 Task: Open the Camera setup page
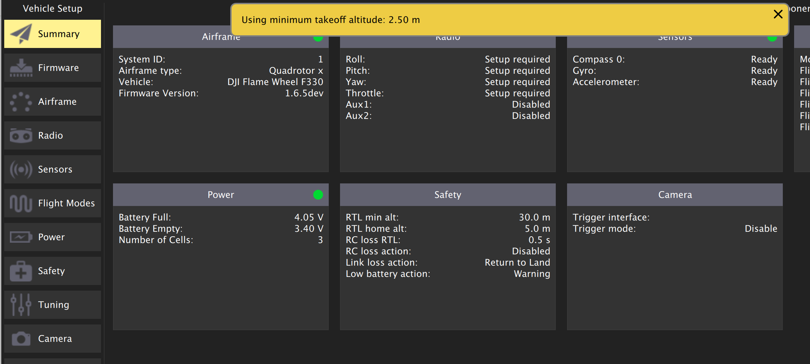(x=53, y=339)
